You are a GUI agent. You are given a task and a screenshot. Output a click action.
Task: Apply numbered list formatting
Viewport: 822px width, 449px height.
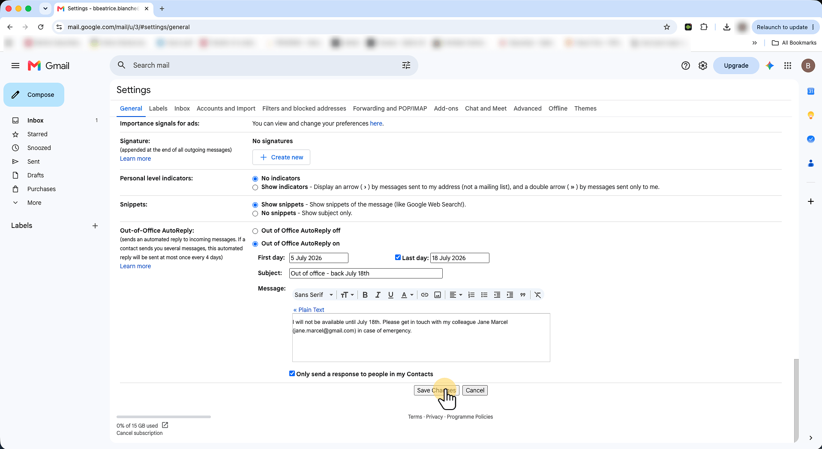click(471, 295)
